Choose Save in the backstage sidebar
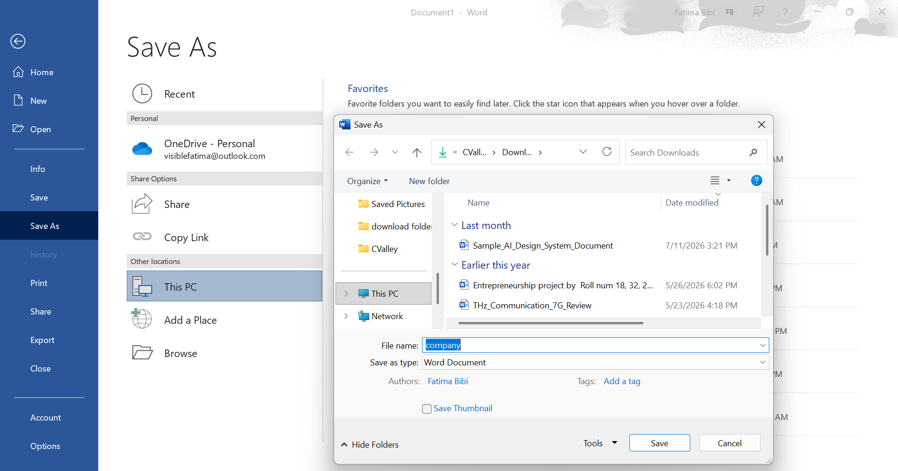 49,197
